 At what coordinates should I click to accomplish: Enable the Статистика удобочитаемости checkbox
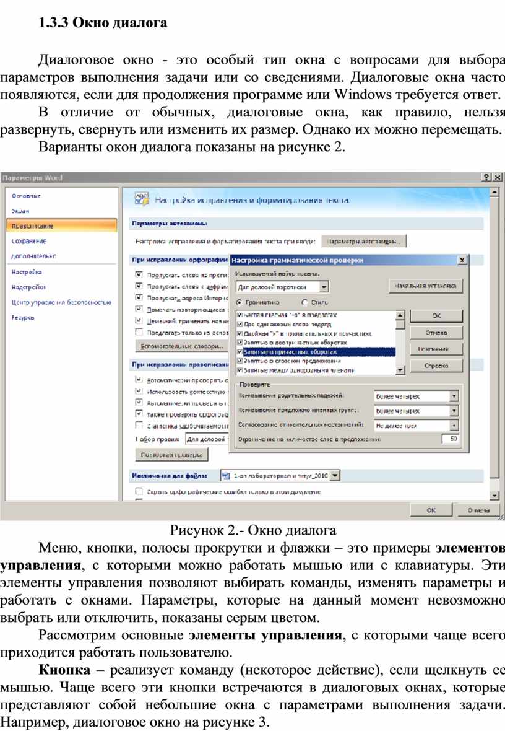[x=139, y=425]
